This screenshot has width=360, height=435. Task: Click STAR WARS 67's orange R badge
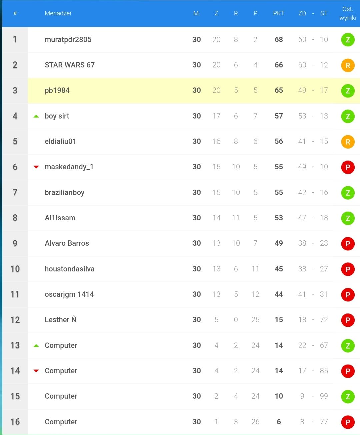[x=348, y=65]
